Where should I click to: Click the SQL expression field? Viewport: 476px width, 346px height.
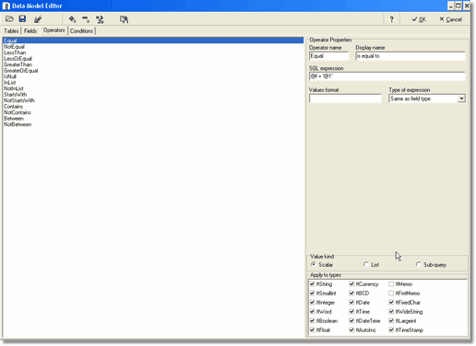point(387,76)
